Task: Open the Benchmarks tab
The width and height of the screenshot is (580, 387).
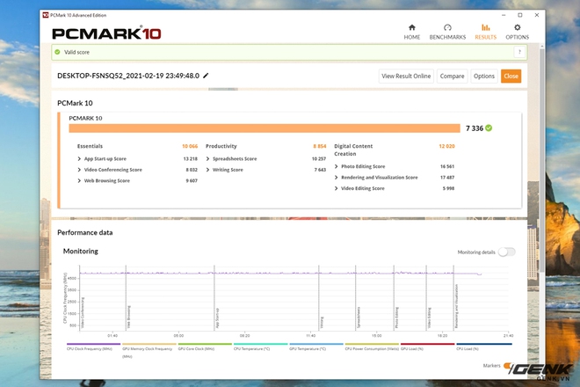Action: coord(447,33)
